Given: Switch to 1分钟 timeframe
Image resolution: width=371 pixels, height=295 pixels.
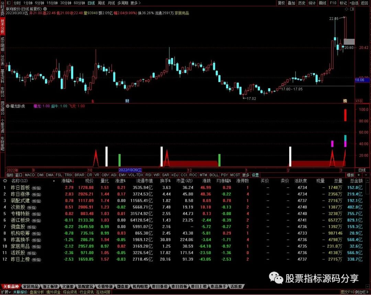Looking at the screenshot, I should point(28,3).
